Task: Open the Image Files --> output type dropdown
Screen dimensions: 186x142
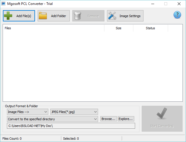Action: [x=27, y=112]
